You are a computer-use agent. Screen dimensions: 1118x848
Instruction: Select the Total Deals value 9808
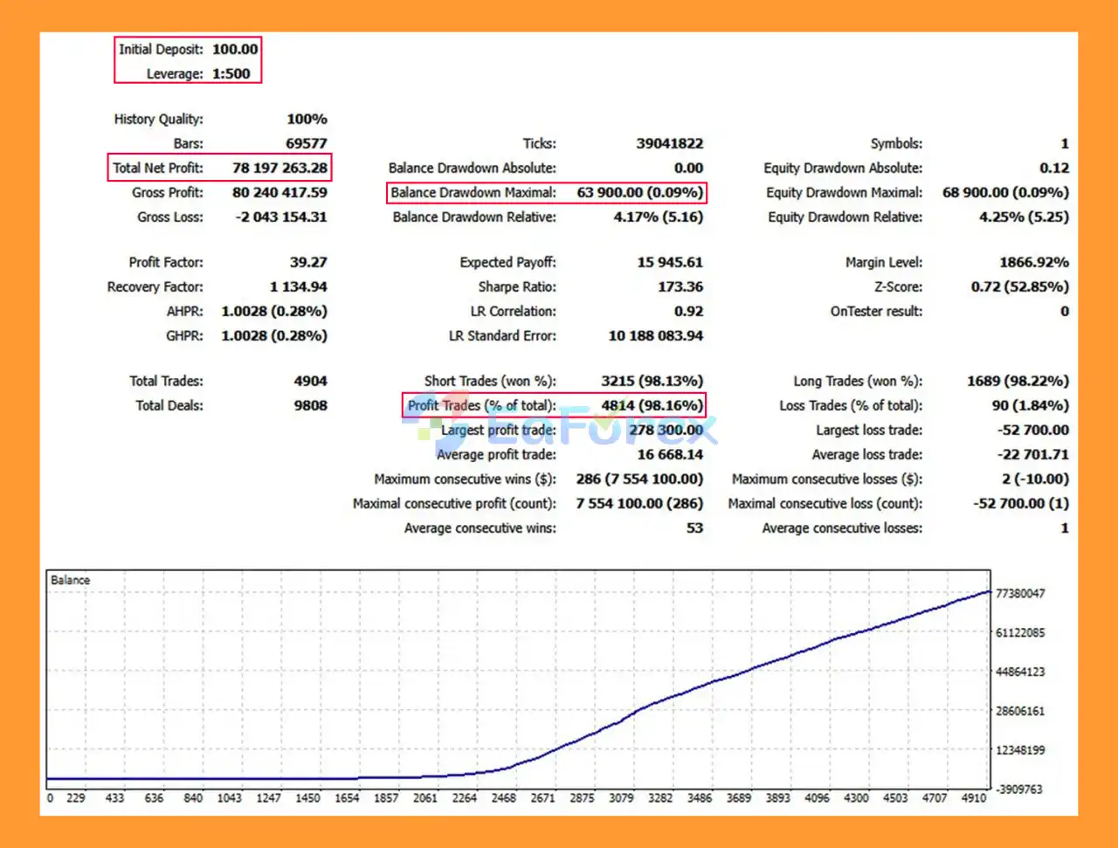coord(310,405)
